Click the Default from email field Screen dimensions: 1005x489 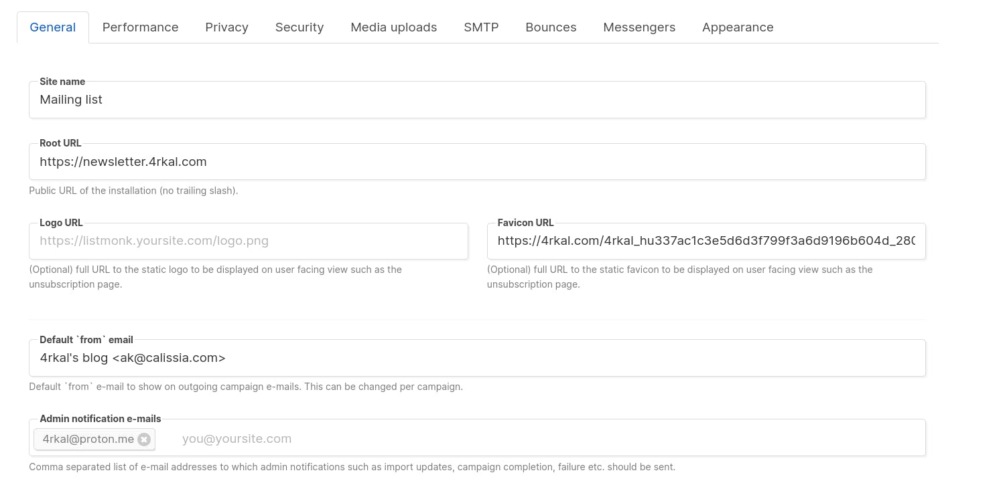pos(476,359)
